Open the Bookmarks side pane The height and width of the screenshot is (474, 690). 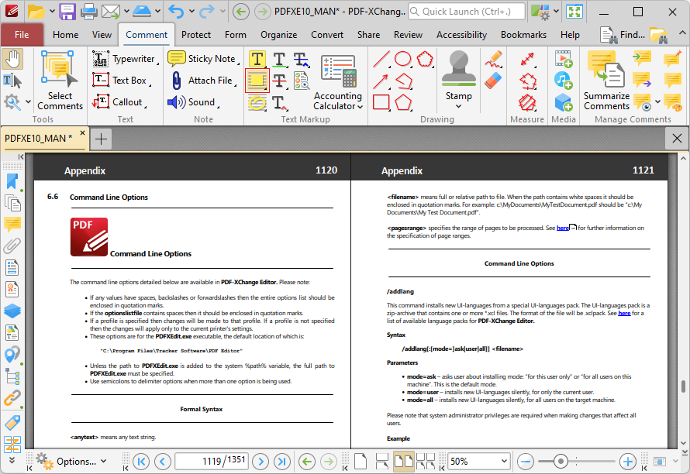[x=12, y=181]
